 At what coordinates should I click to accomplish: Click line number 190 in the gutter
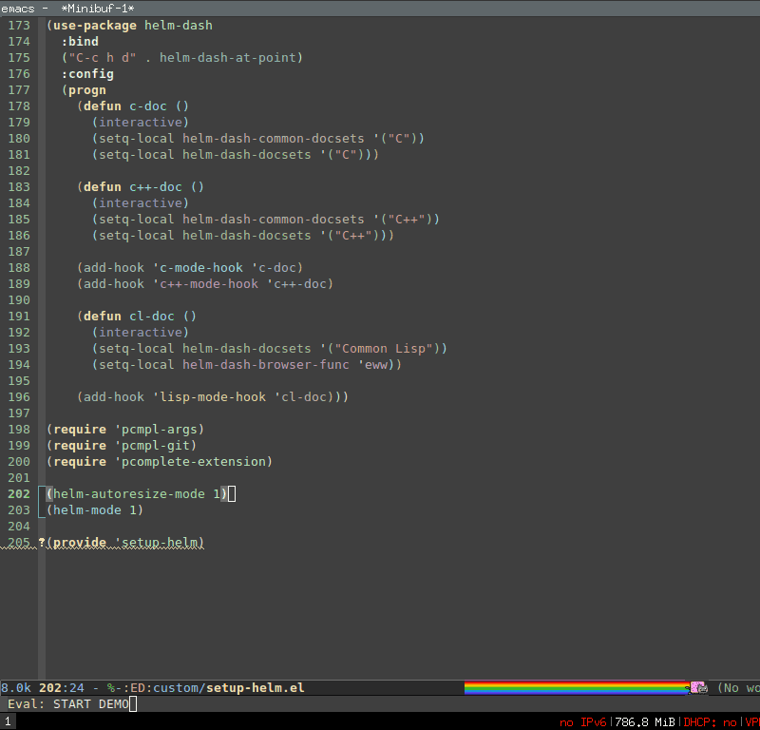coord(19,300)
